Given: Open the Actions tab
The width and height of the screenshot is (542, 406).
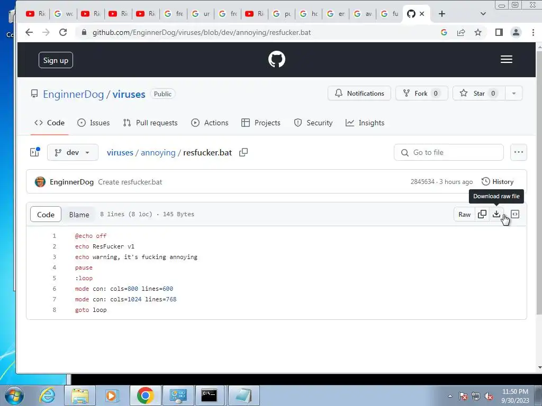Looking at the screenshot, I should (210, 123).
